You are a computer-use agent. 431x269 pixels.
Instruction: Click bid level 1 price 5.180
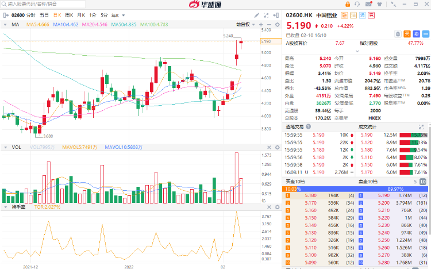[x=310, y=195]
